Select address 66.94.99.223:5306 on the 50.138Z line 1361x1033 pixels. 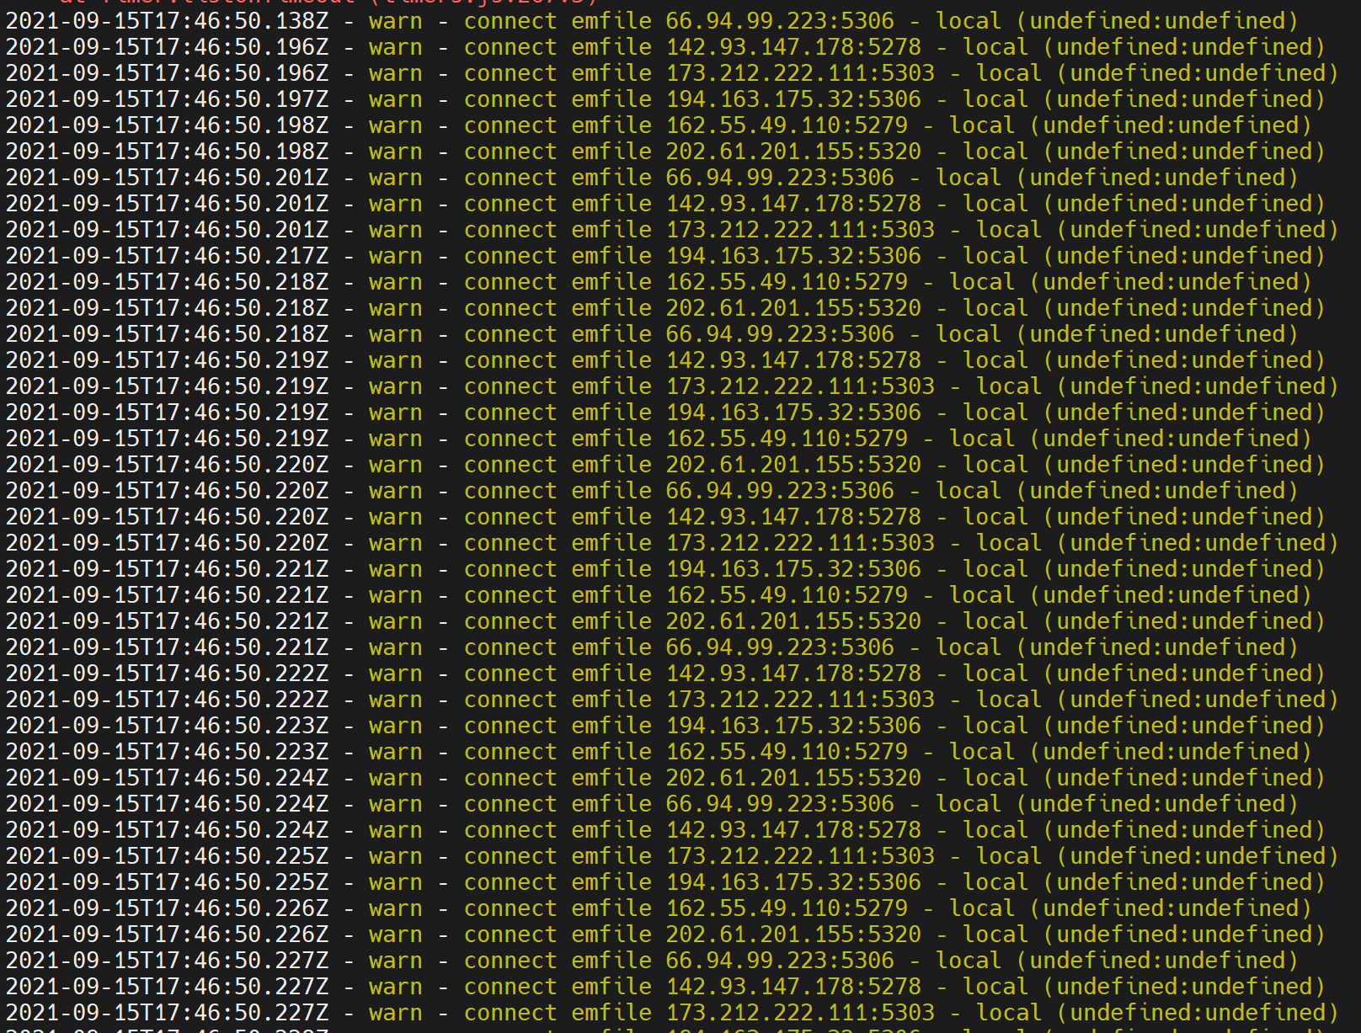(x=780, y=21)
